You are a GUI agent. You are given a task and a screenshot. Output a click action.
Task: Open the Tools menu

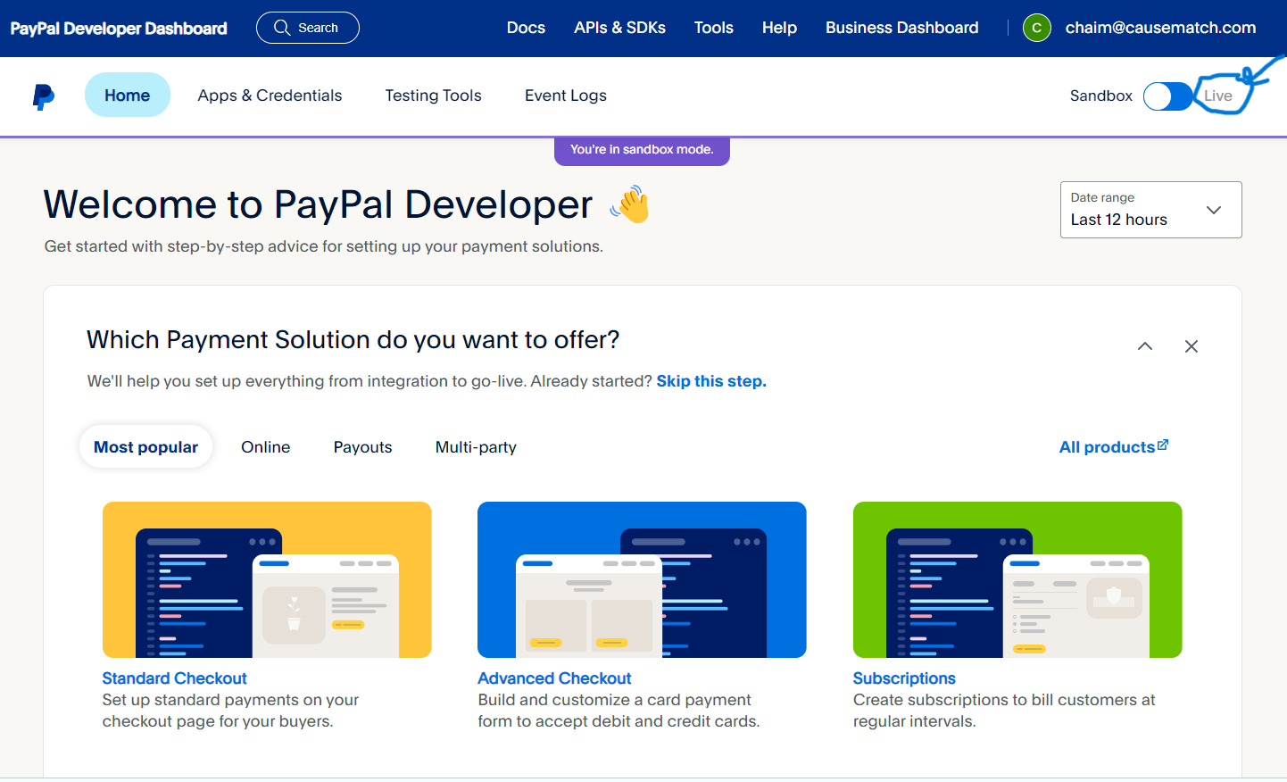(x=714, y=28)
